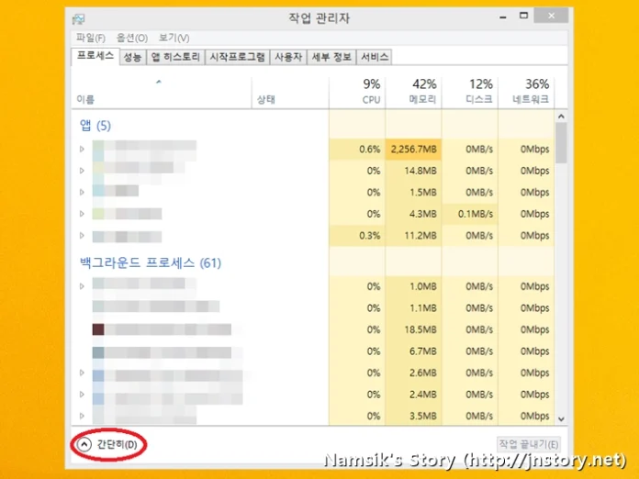Expand the app row showing 14.8MB memory
Viewport: 639px width, 479px height.
82,170
